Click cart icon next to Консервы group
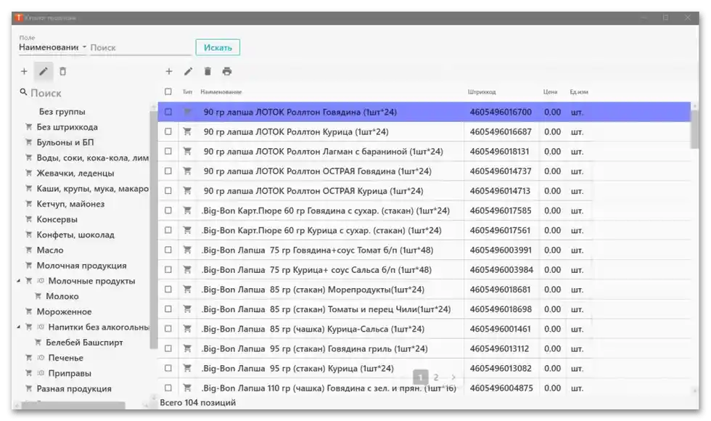This screenshot has width=711, height=421. point(28,219)
